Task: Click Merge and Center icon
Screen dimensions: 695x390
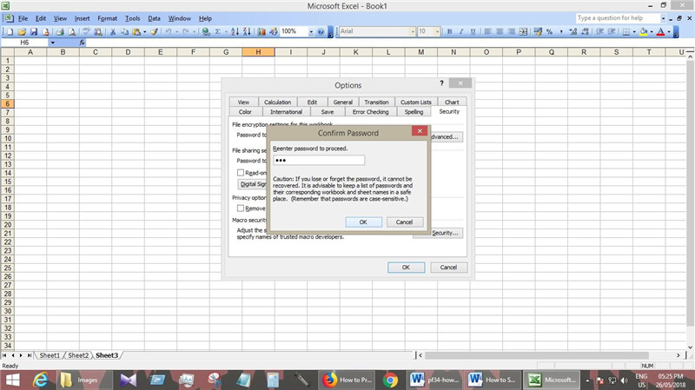Action: point(524,31)
